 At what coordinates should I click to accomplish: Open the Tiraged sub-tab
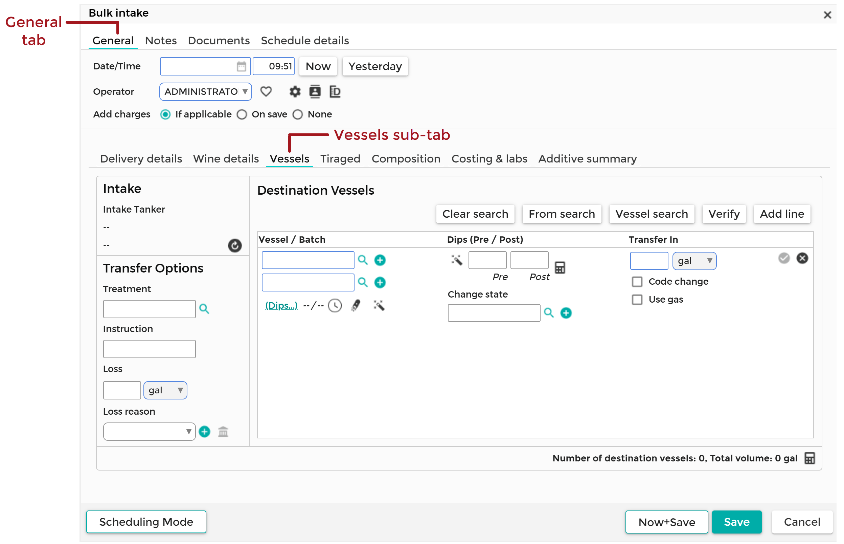(x=340, y=159)
